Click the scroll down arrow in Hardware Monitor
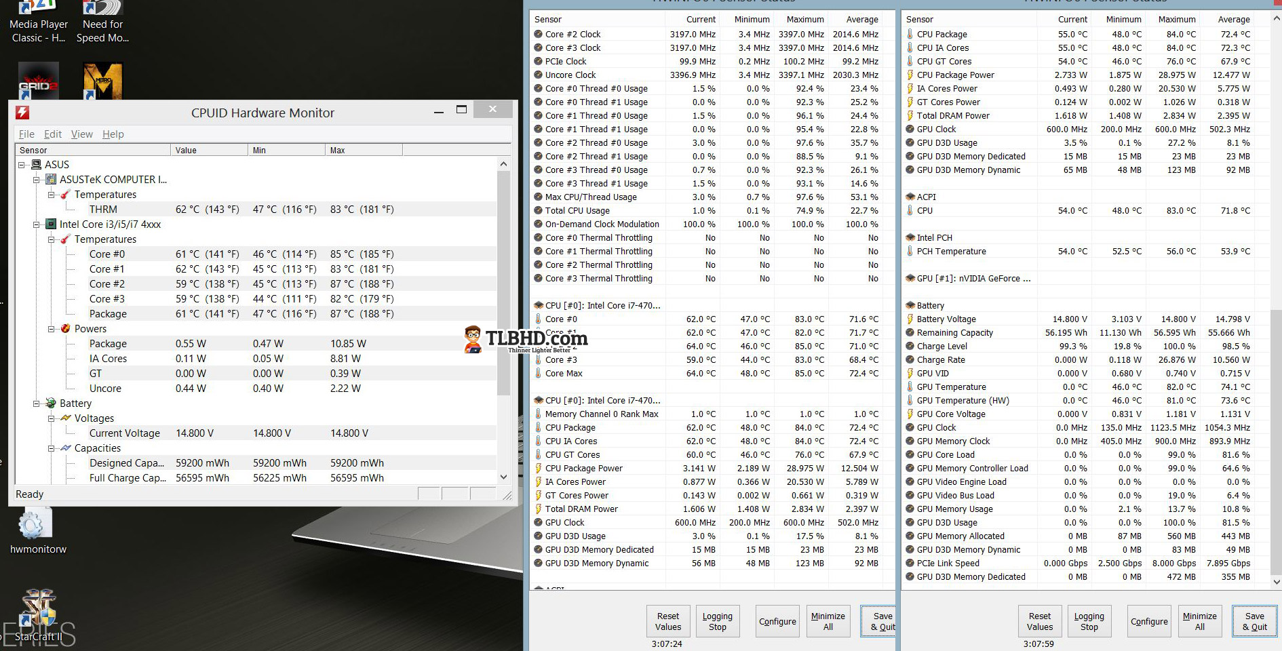The image size is (1282, 651). point(503,477)
